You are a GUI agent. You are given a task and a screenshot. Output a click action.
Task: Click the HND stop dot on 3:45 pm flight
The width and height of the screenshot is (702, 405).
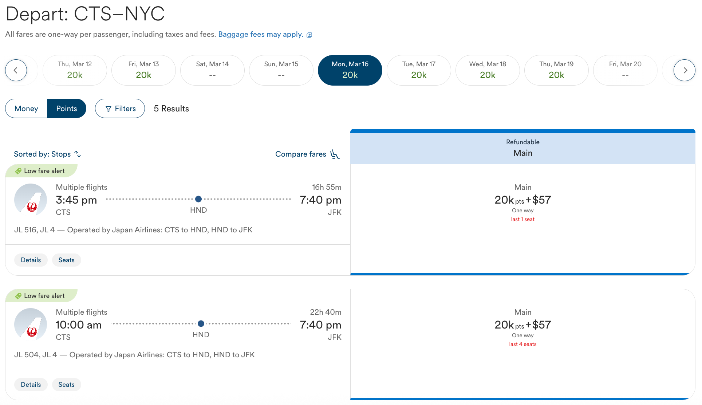coord(198,199)
